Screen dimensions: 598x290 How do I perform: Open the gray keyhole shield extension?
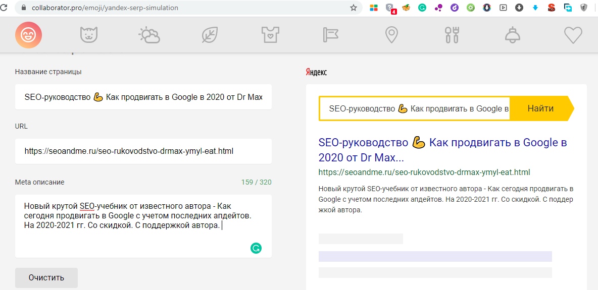[584, 8]
